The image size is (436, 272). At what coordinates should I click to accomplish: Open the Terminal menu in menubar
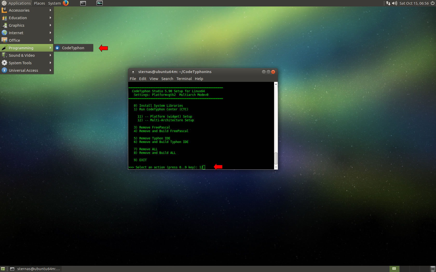click(x=184, y=79)
